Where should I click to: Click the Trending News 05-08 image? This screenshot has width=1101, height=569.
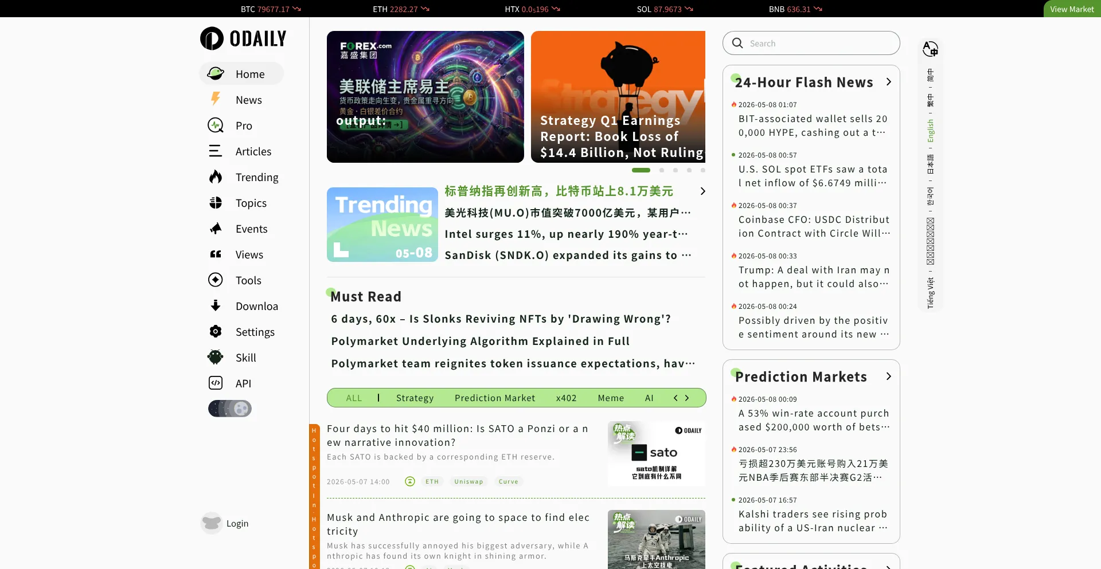pos(382,225)
